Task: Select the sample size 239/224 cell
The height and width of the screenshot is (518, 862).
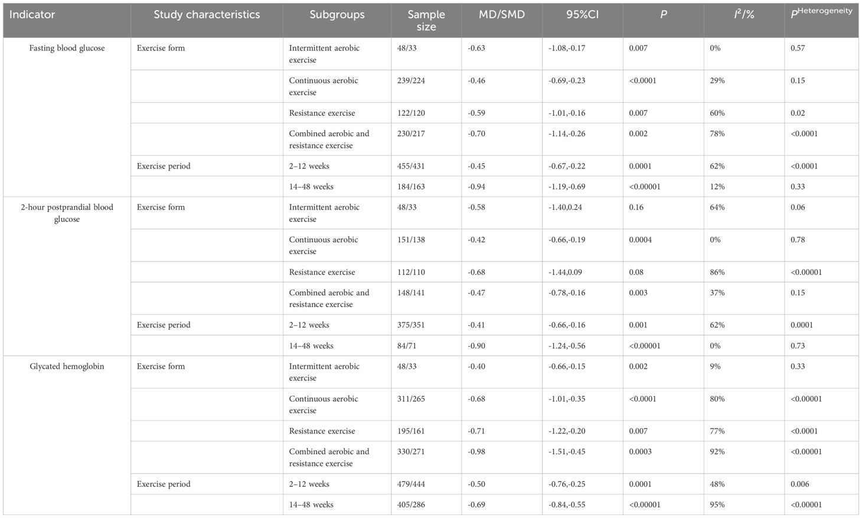Action: pos(412,80)
